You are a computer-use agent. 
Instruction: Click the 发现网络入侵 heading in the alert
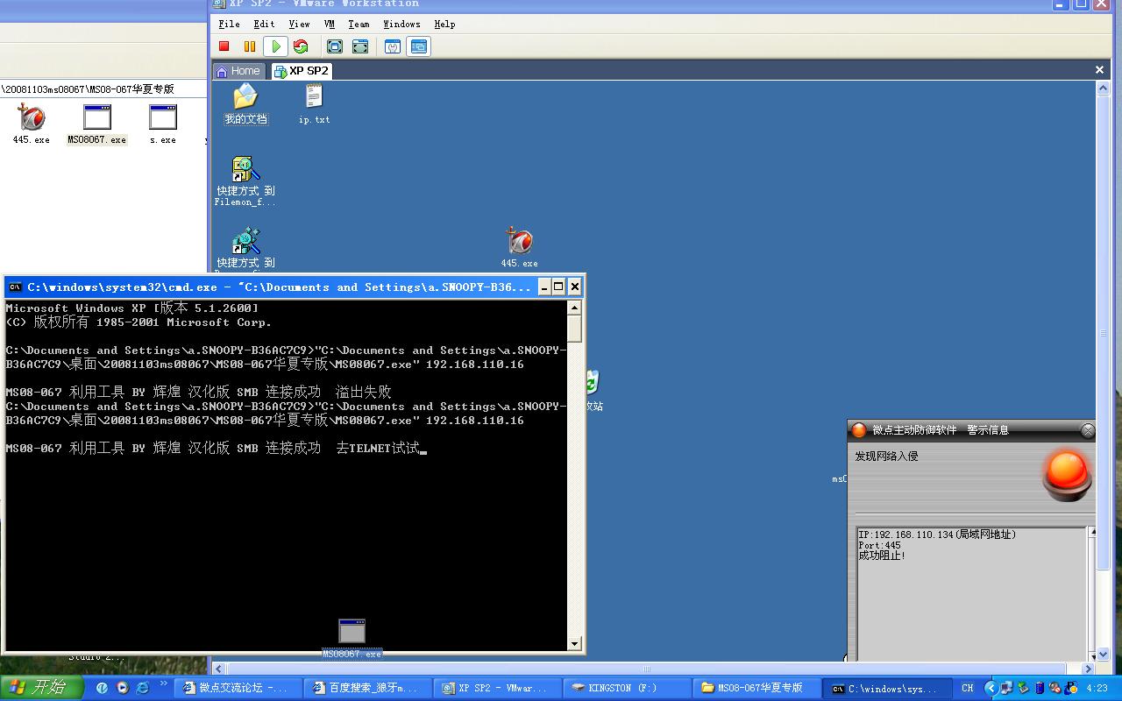[x=886, y=457]
